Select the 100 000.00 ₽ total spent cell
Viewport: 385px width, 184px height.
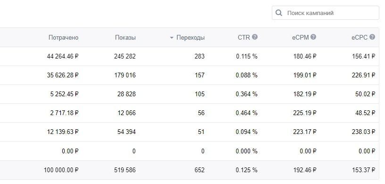coord(61,170)
